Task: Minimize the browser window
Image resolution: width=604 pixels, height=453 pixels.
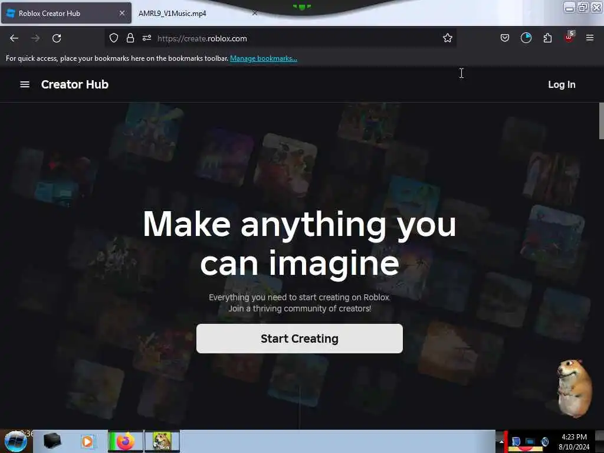Action: (569, 7)
